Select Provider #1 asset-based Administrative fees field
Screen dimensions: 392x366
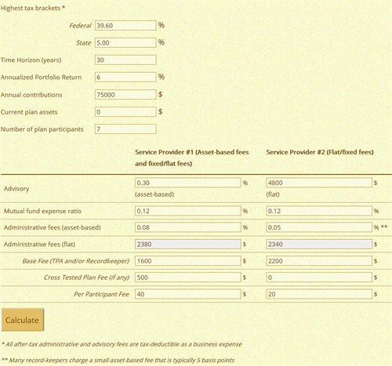click(188, 227)
